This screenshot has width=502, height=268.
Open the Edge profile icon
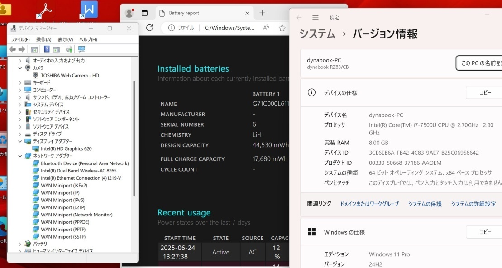coord(129,13)
